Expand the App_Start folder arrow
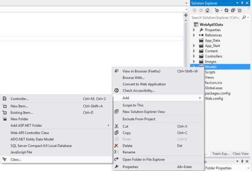252x171 pixels. (x=194, y=46)
